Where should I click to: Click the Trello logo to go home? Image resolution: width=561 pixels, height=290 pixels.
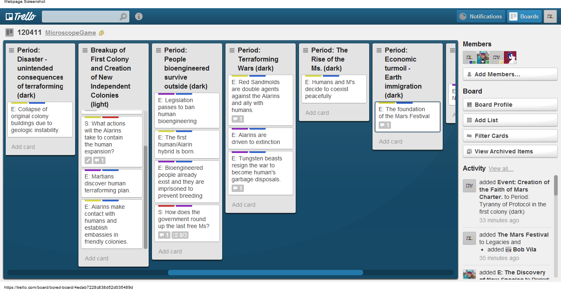coord(21,16)
